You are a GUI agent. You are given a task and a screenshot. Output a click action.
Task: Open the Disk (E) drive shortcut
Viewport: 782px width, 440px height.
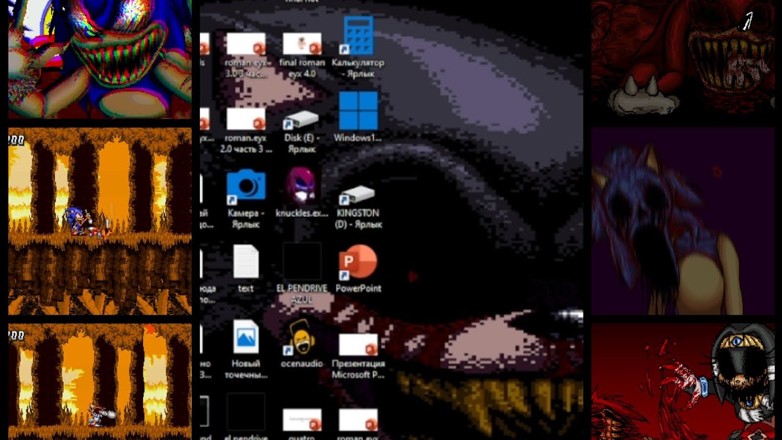click(x=302, y=131)
